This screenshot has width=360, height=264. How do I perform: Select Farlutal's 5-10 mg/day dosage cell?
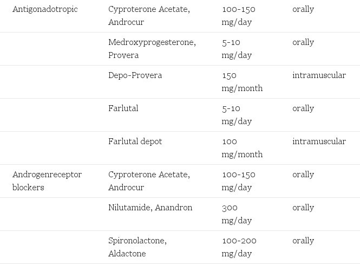(x=237, y=115)
